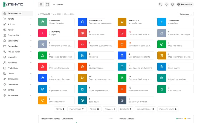Click the Mes ordres de fabrication flask icon
This screenshot has width=197, height=123.
point(43,55)
